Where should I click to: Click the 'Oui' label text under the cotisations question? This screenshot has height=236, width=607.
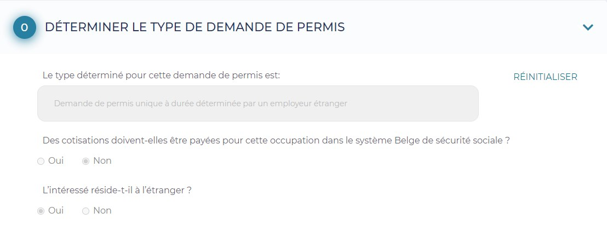(56, 161)
